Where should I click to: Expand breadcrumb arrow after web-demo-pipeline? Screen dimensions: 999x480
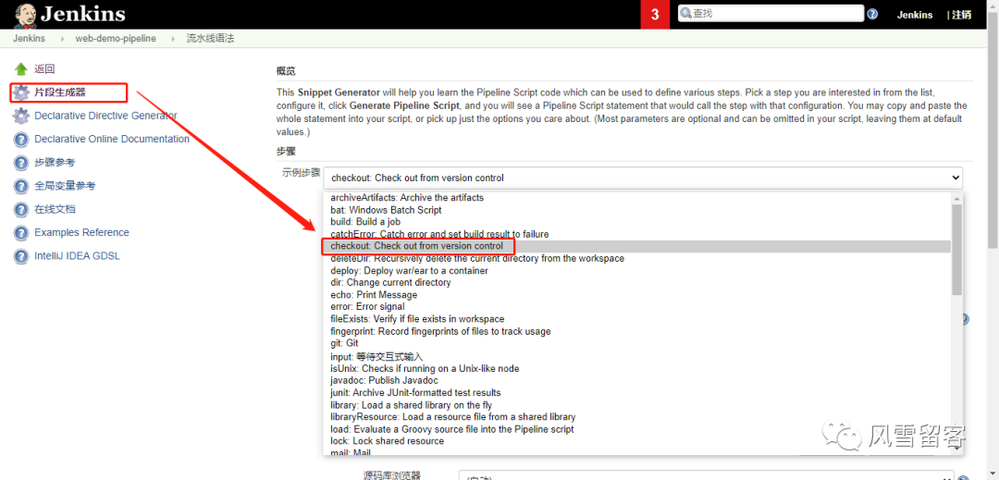(x=172, y=39)
